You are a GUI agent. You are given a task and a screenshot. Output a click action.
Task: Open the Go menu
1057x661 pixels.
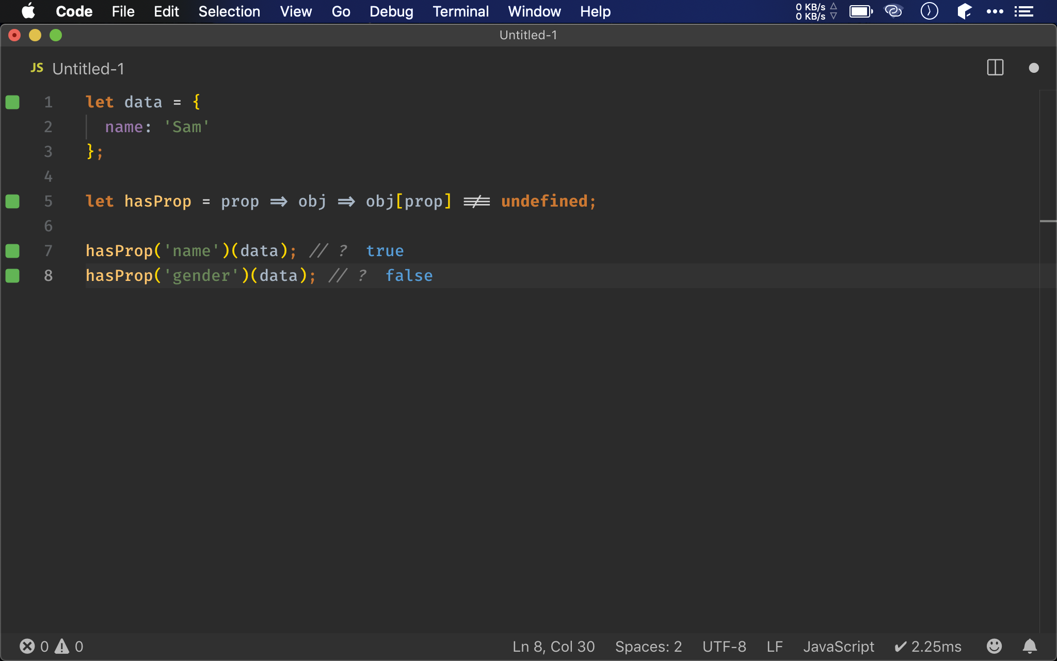click(x=341, y=11)
